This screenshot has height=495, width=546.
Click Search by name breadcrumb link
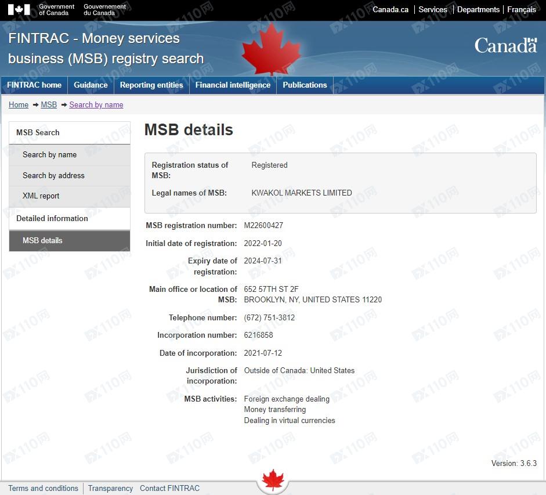96,105
